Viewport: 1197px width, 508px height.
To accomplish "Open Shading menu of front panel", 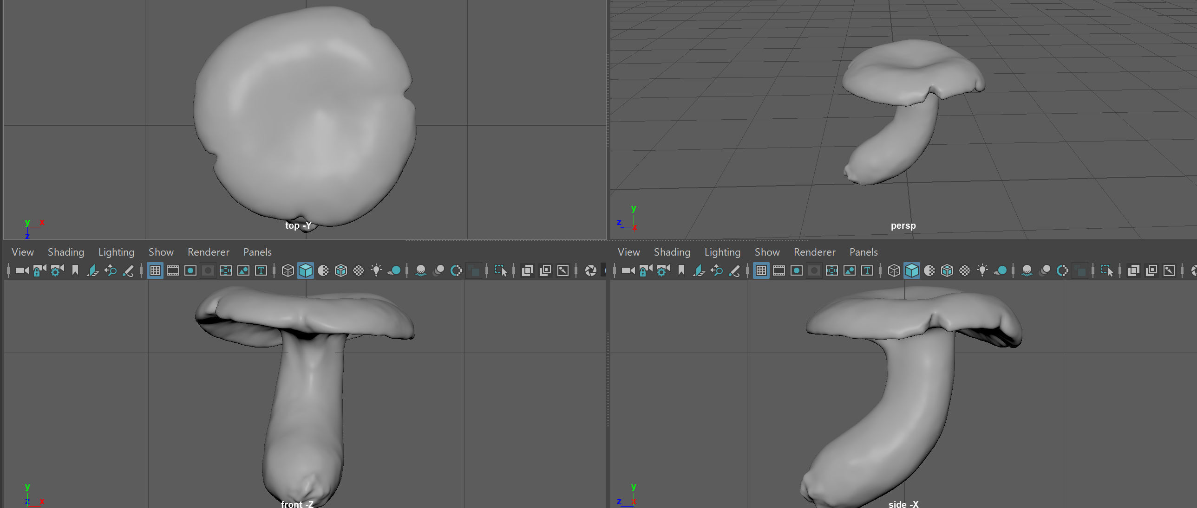I will pyautogui.click(x=65, y=252).
